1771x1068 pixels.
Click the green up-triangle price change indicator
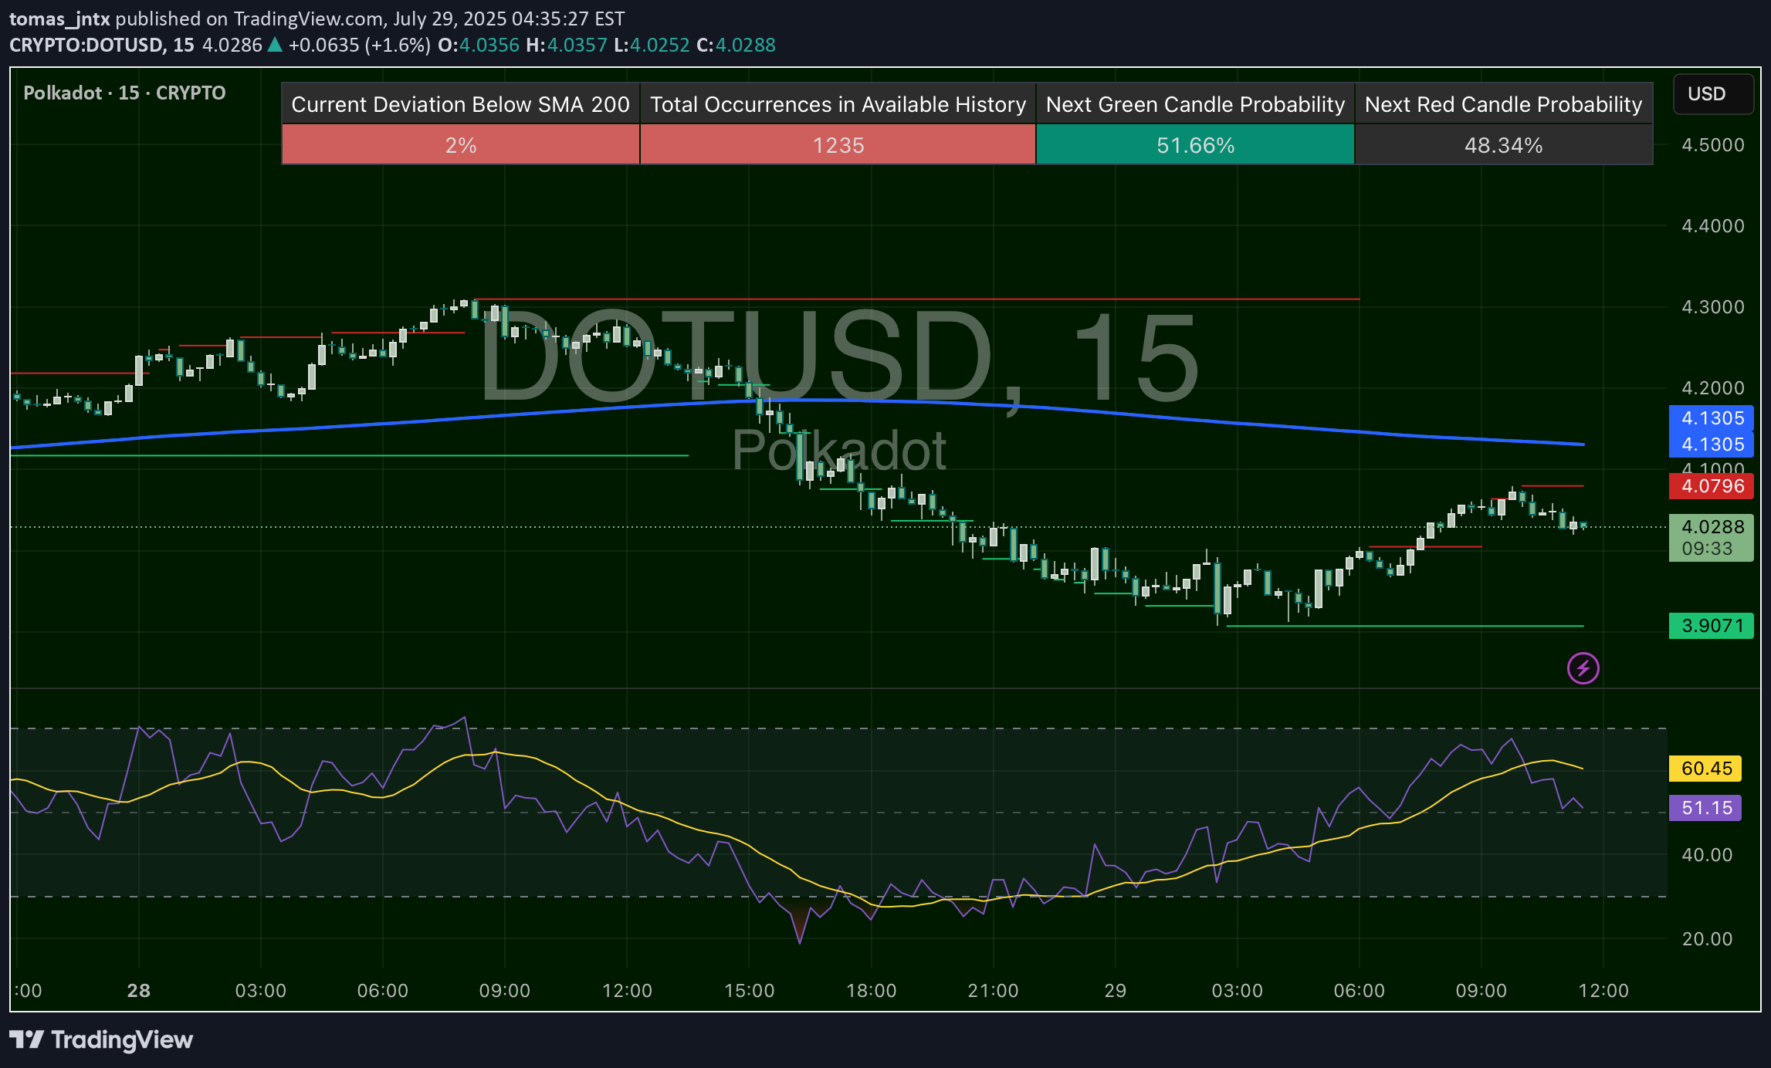275,45
